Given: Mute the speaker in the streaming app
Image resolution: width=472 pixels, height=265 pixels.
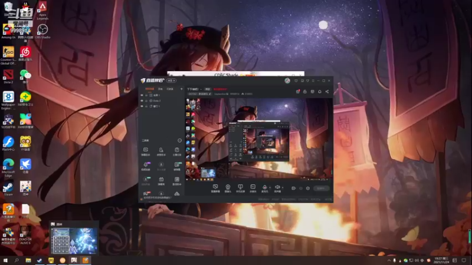Looking at the screenshot, I should [x=277, y=187].
